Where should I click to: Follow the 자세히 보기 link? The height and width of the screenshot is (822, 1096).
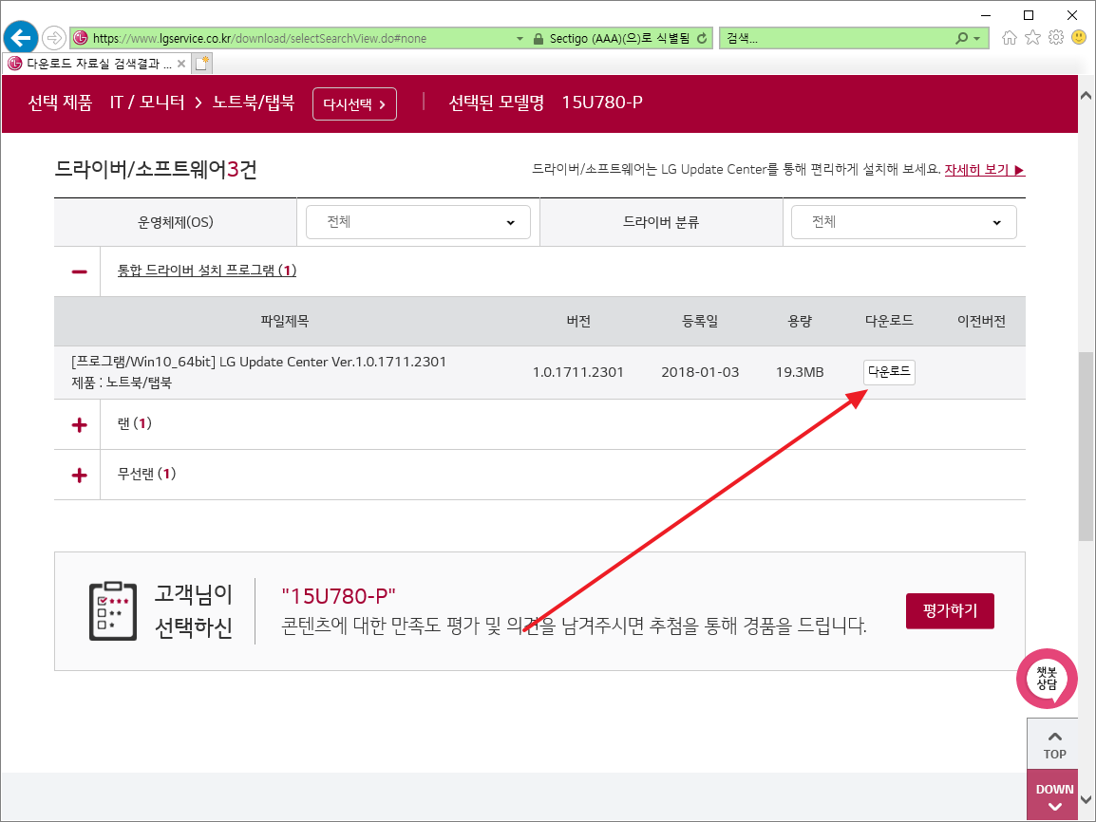[984, 170]
